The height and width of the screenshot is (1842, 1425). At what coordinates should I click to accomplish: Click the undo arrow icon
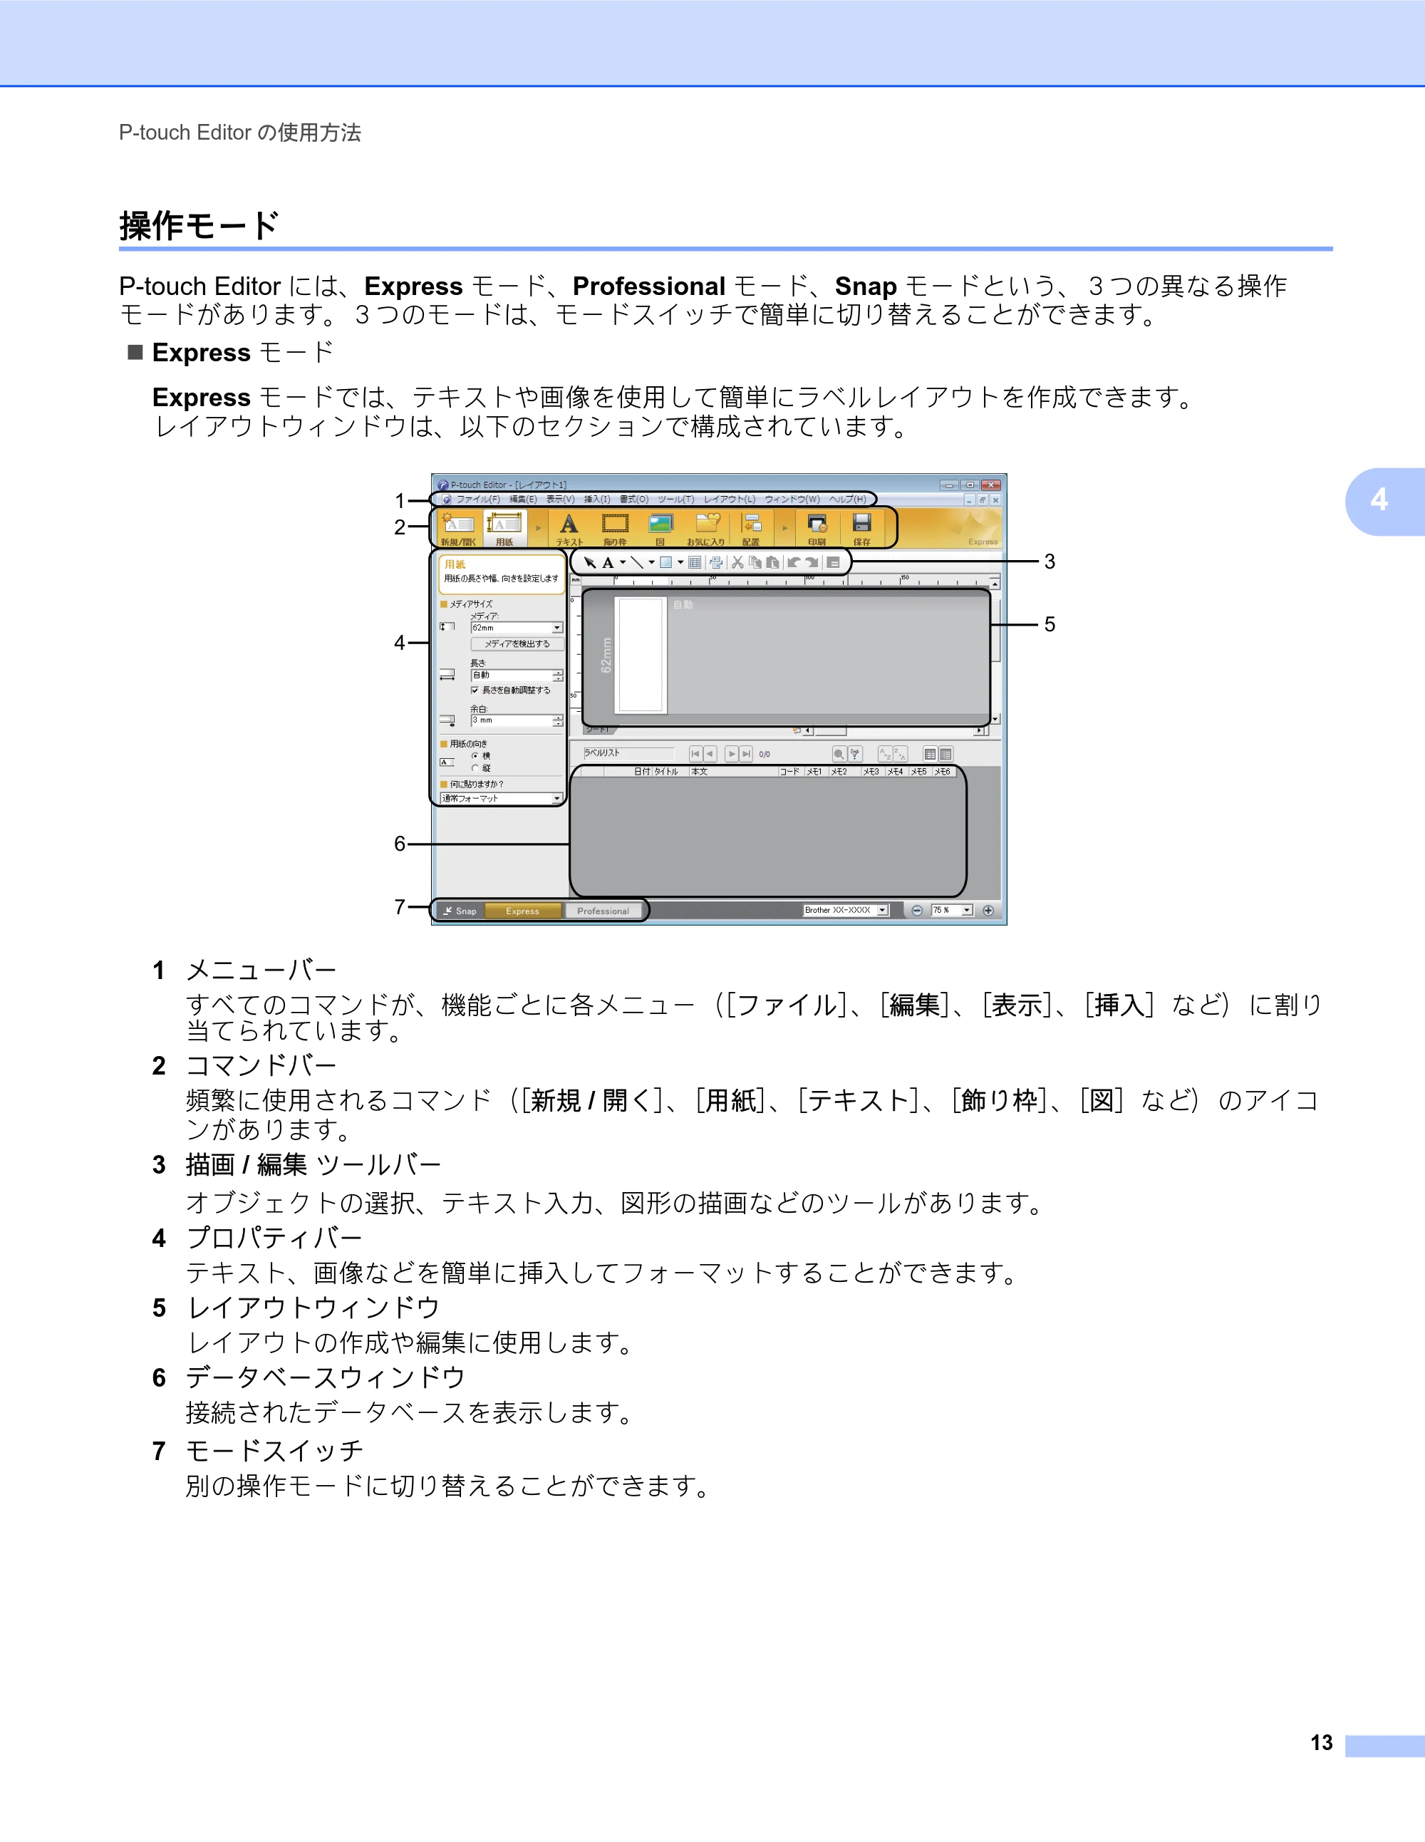click(794, 562)
